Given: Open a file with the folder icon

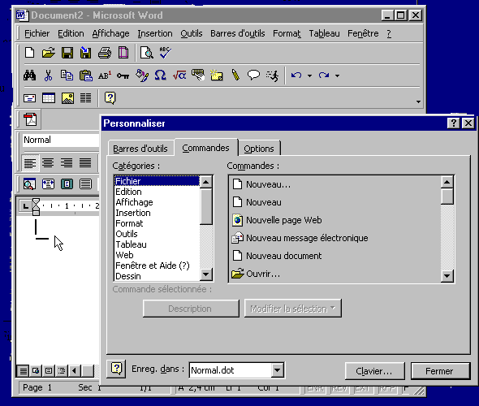Looking at the screenshot, I should coord(48,53).
